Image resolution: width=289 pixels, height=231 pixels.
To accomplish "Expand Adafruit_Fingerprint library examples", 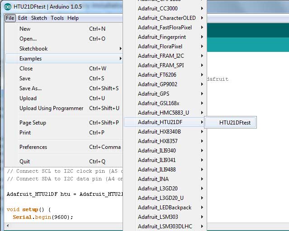I will click(162, 37).
